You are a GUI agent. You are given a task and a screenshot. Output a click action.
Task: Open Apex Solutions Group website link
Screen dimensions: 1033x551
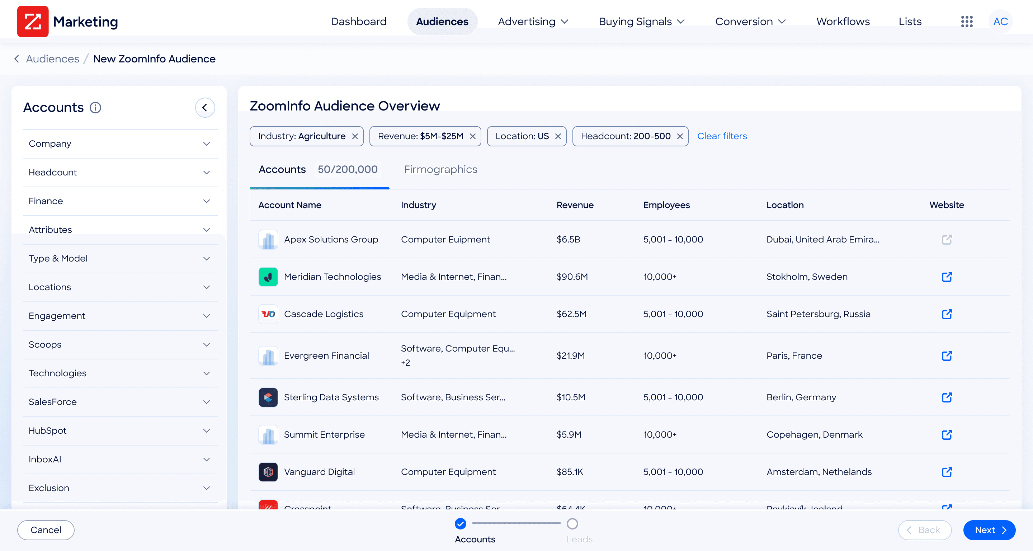coord(947,239)
